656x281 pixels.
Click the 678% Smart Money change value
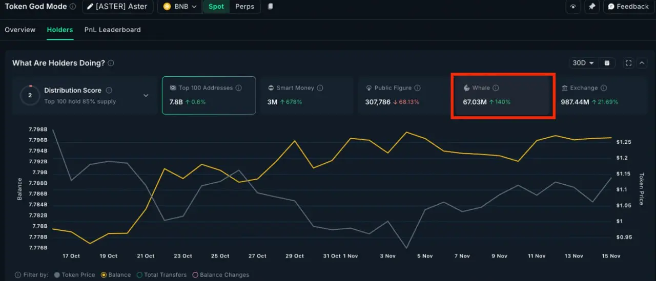click(294, 102)
